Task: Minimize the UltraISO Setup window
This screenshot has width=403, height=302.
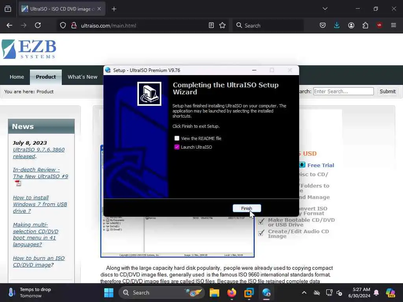Action: tap(254, 70)
